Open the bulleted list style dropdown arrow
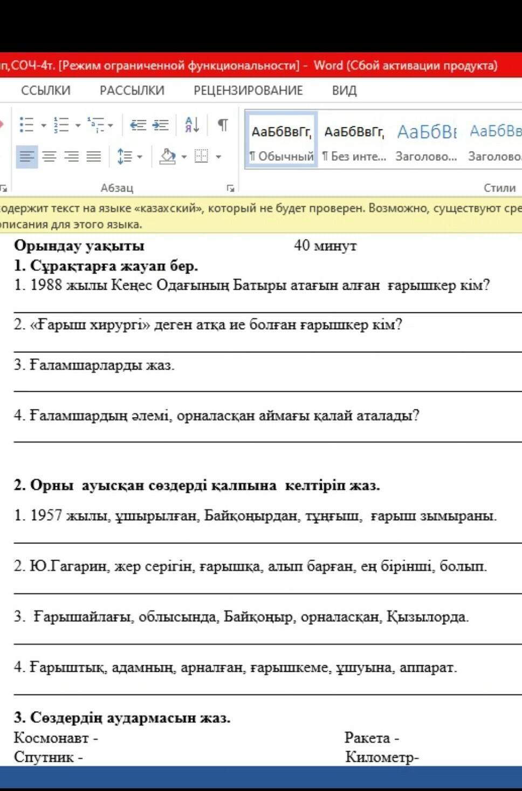The height and width of the screenshot is (791, 522). [x=44, y=126]
